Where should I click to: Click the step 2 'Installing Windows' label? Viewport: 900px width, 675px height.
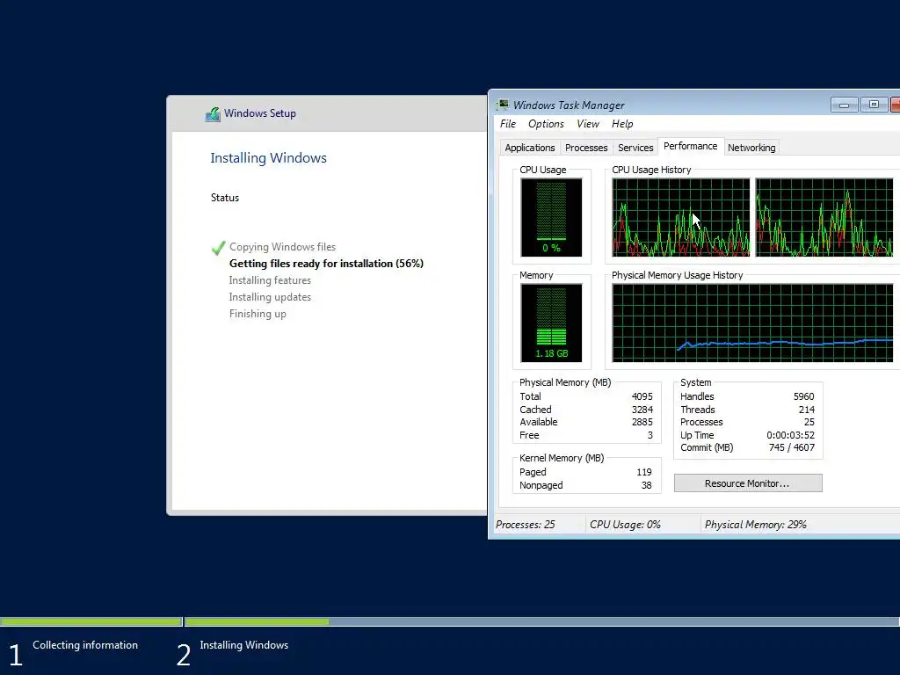(x=244, y=645)
